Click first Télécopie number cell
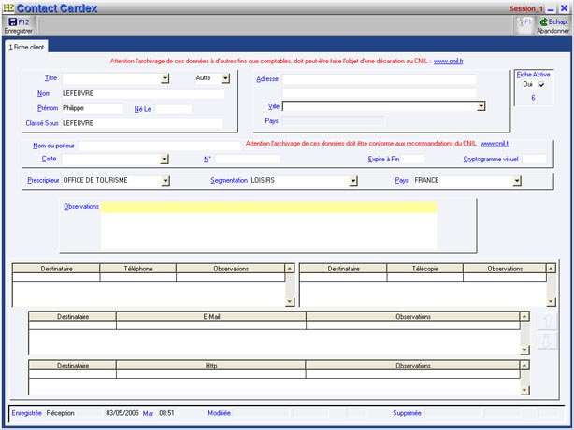 point(425,277)
